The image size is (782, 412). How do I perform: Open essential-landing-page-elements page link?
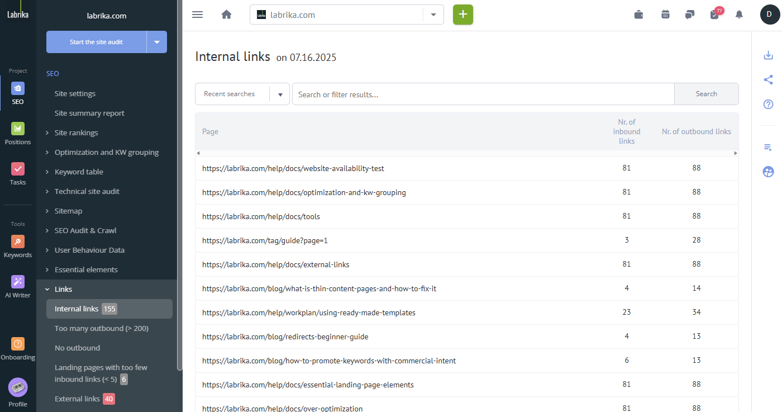click(x=308, y=385)
